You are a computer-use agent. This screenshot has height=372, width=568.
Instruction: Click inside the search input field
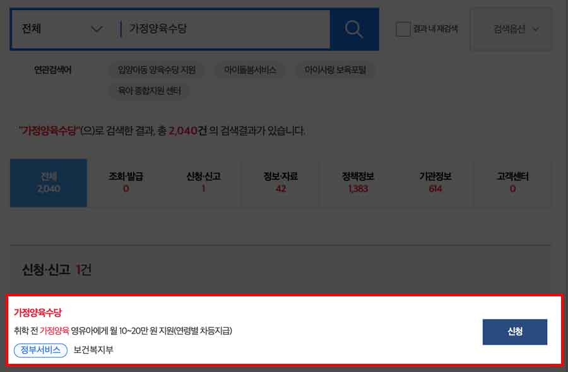(x=221, y=28)
